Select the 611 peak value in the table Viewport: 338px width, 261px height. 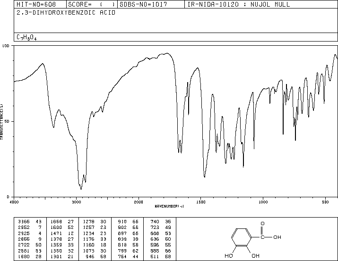pyautogui.click(x=155, y=256)
